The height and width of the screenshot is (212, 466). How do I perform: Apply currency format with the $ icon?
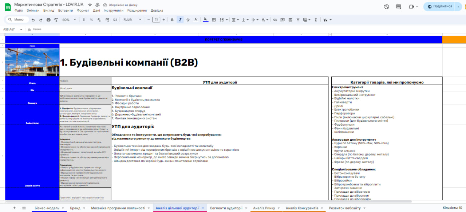(x=84, y=20)
